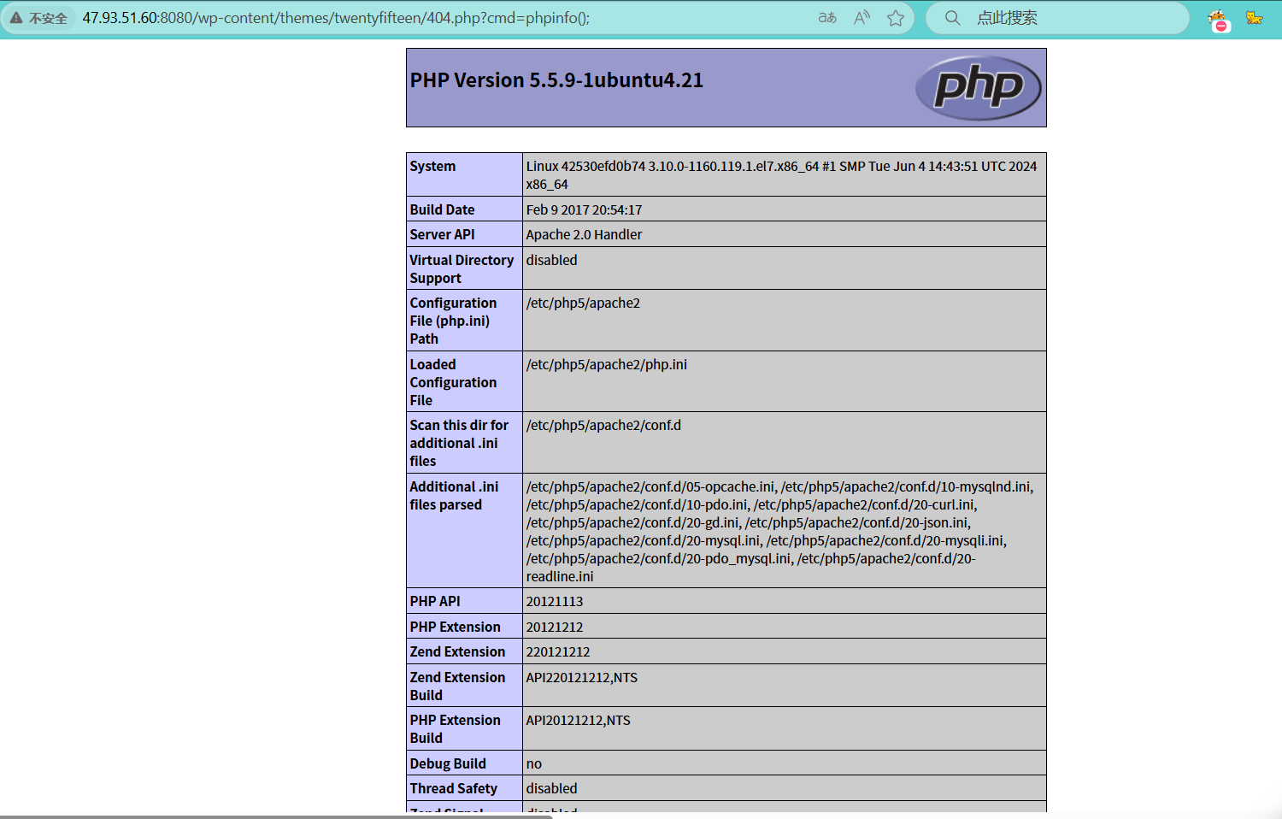The height and width of the screenshot is (819, 1282).
Task: Click the Debug Build 'no' value
Action: [534, 763]
